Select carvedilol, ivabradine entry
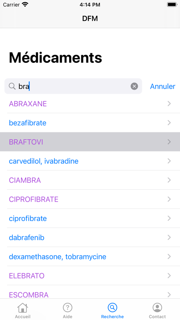The height and width of the screenshot is (320, 180). [90, 161]
